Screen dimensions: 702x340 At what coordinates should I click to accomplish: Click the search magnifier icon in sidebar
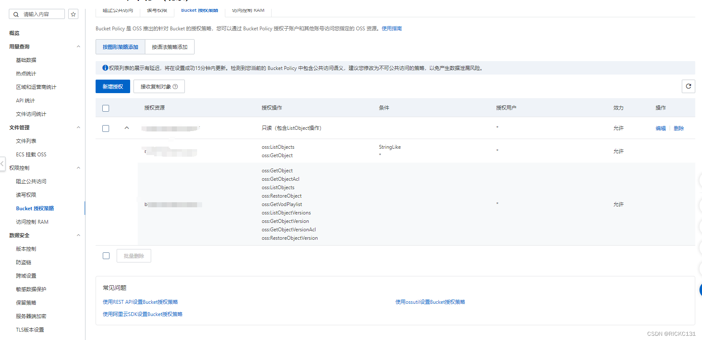click(16, 14)
